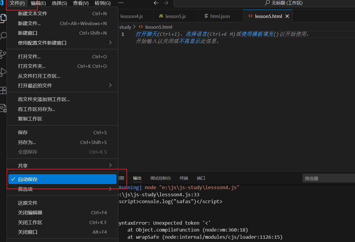Image resolution: width=355 pixels, height=242 pixels.
Task: Switch to the lessson4.js tab
Action: point(136,16)
